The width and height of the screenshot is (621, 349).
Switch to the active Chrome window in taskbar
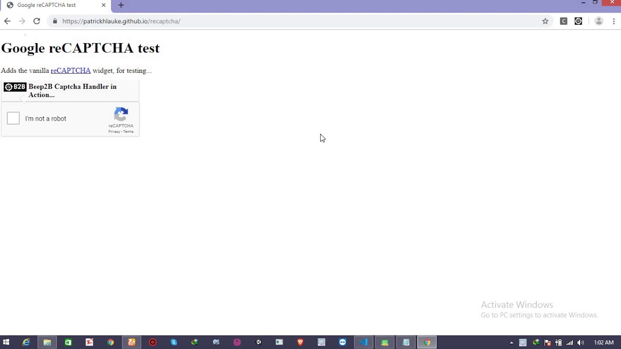tap(427, 342)
